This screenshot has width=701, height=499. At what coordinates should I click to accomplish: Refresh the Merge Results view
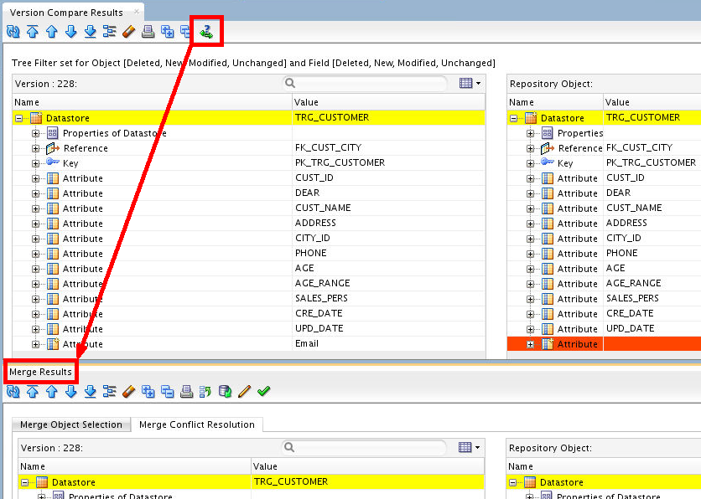[13, 392]
